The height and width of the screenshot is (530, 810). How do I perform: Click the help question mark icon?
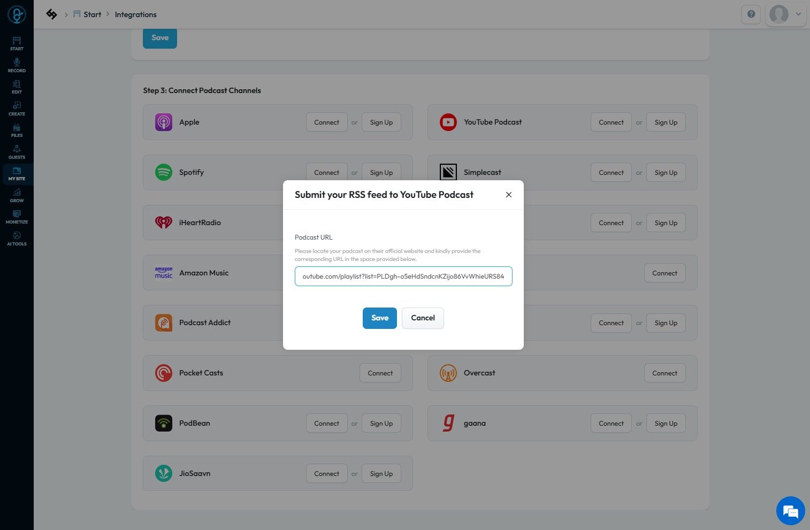tap(751, 14)
